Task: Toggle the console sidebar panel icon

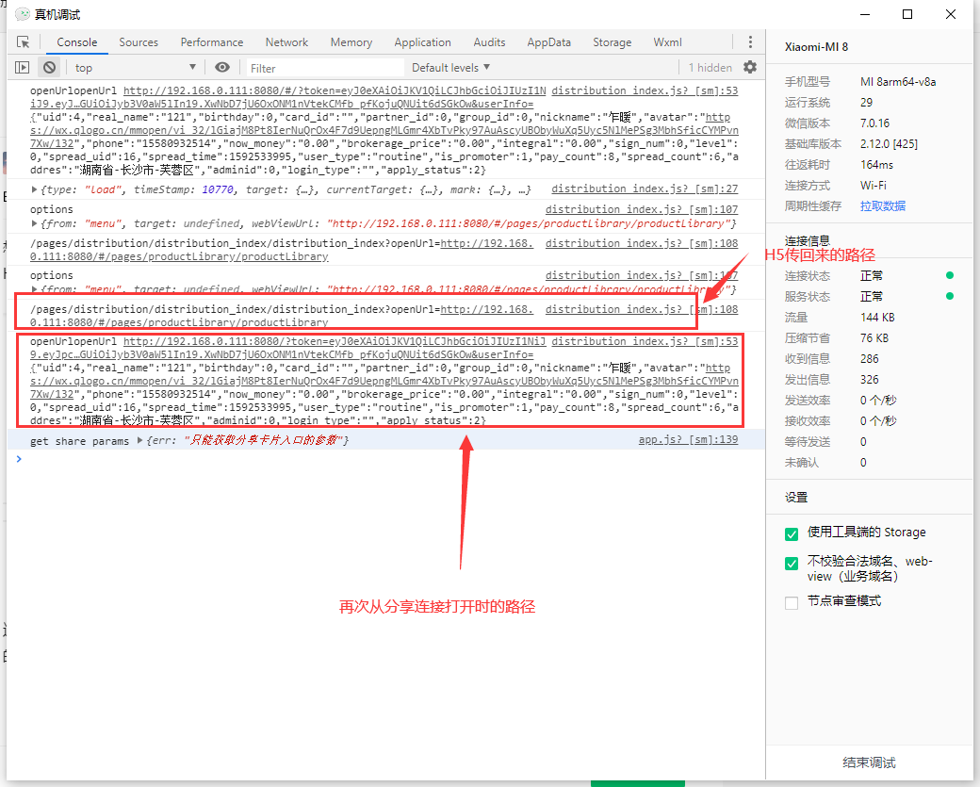Action: tap(22, 68)
